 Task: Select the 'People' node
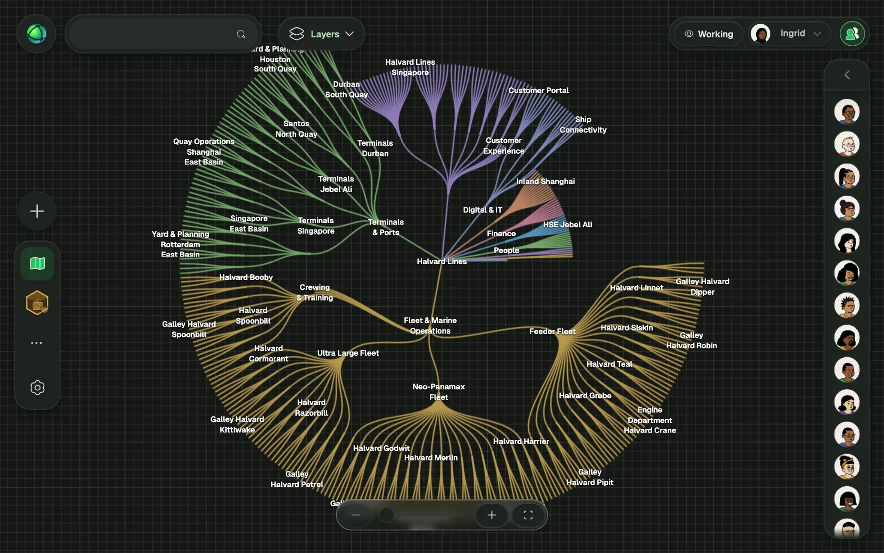[506, 250]
